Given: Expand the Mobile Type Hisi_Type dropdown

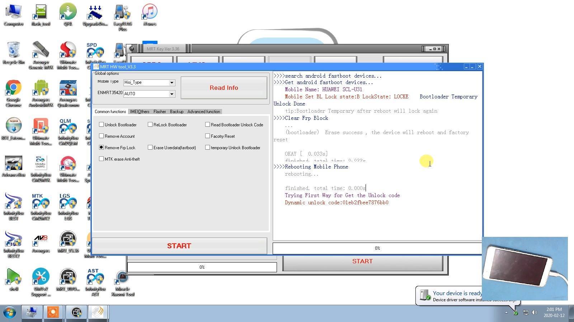Looking at the screenshot, I should pyautogui.click(x=172, y=83).
